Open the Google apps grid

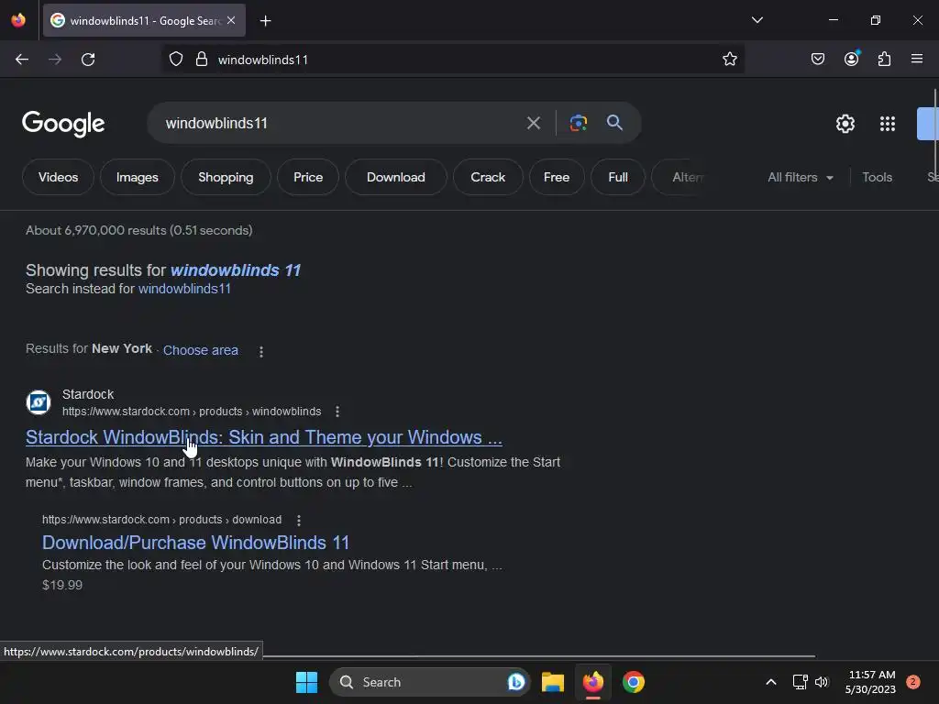pos(887,124)
